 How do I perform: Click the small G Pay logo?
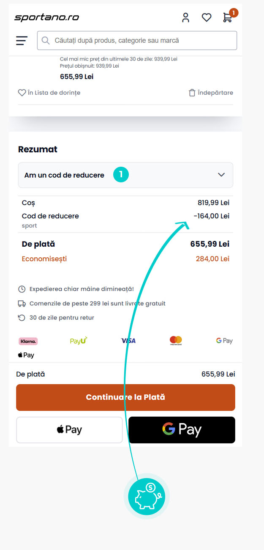click(224, 341)
